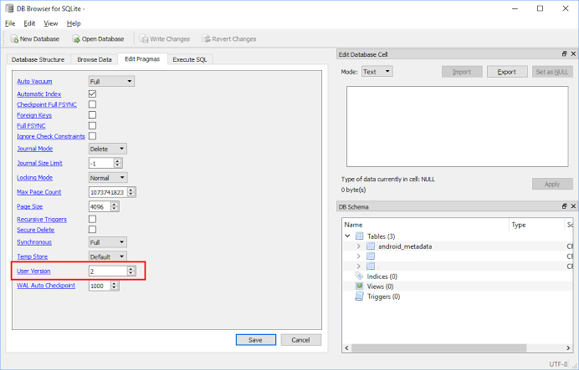Click the Max Page Count value field
Screen dimensions: 579x370
click(108, 192)
